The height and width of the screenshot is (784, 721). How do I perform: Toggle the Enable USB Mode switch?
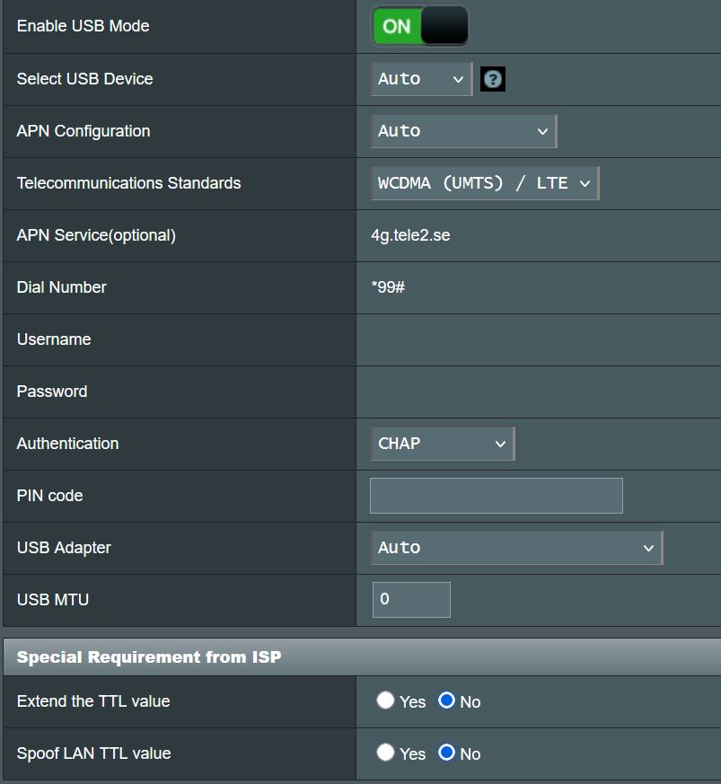click(x=419, y=26)
